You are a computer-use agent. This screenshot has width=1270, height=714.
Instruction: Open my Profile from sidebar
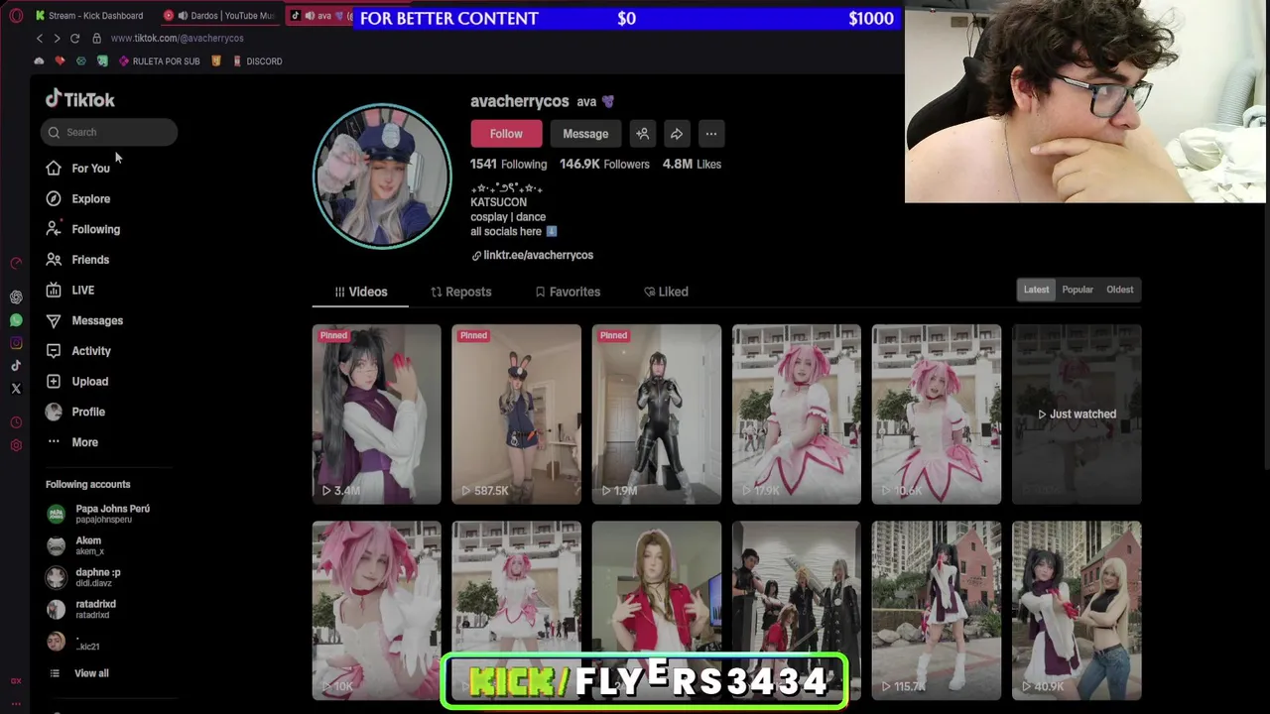click(x=74, y=412)
